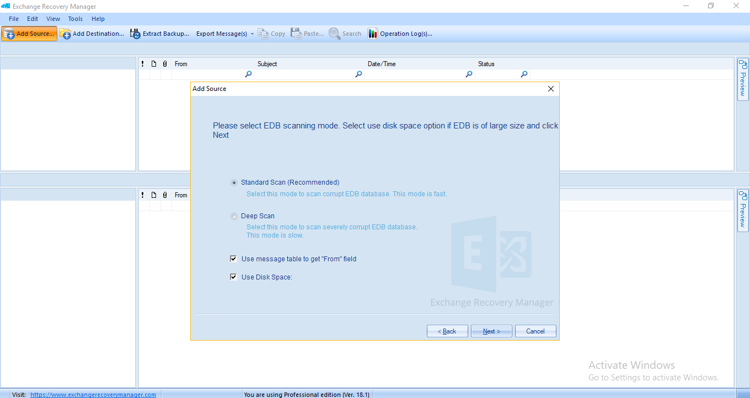Viewport: 750px width, 398px height.
Task: Sort by lower pane From column header
Action: click(181, 195)
